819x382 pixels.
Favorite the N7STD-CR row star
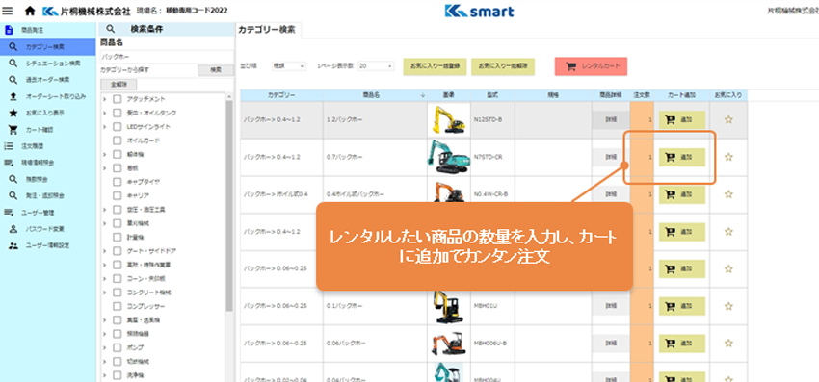click(x=728, y=157)
